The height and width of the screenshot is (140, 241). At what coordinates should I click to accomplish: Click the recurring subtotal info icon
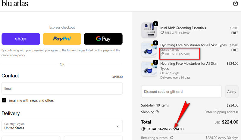(172, 138)
